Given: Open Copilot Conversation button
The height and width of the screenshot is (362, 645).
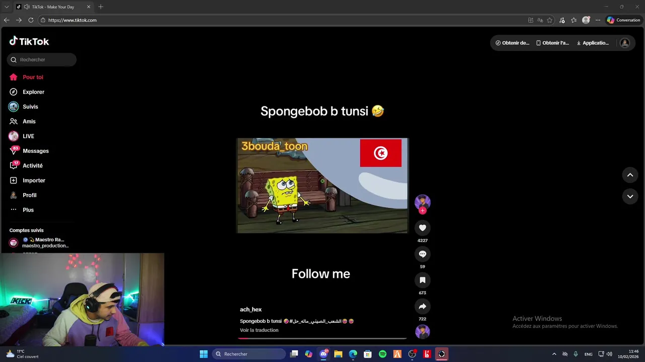Looking at the screenshot, I should (624, 20).
